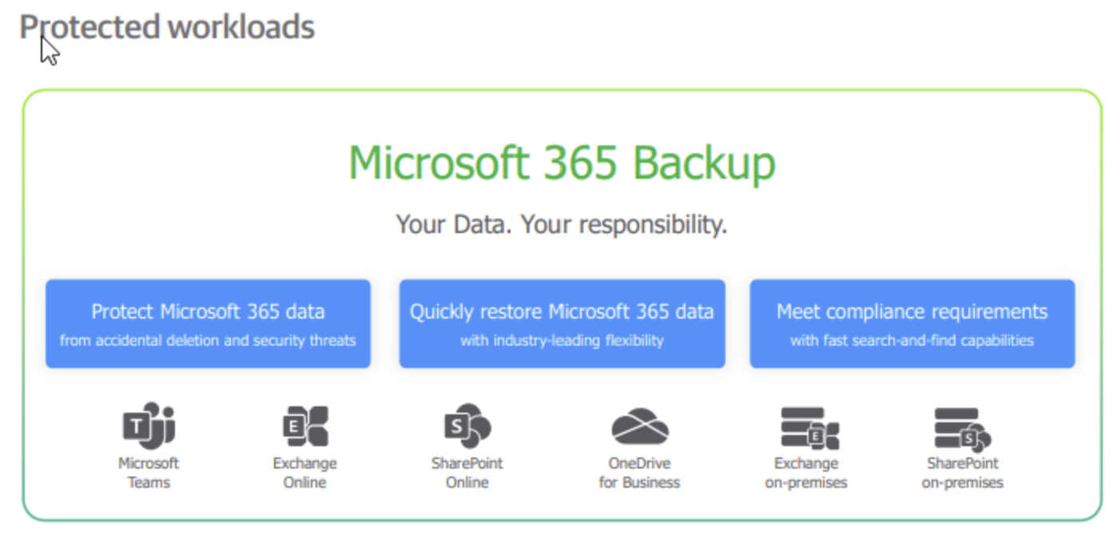Screen dimensions: 1117x538
Task: Click the 'Microsoft Teams' text label
Action: point(149,473)
